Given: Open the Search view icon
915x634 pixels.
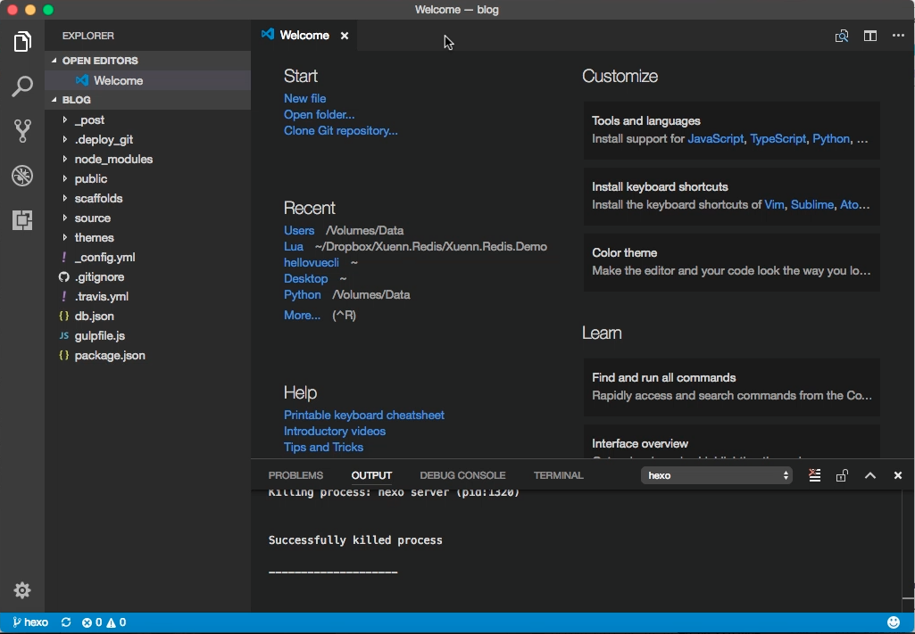Looking at the screenshot, I should (22, 86).
